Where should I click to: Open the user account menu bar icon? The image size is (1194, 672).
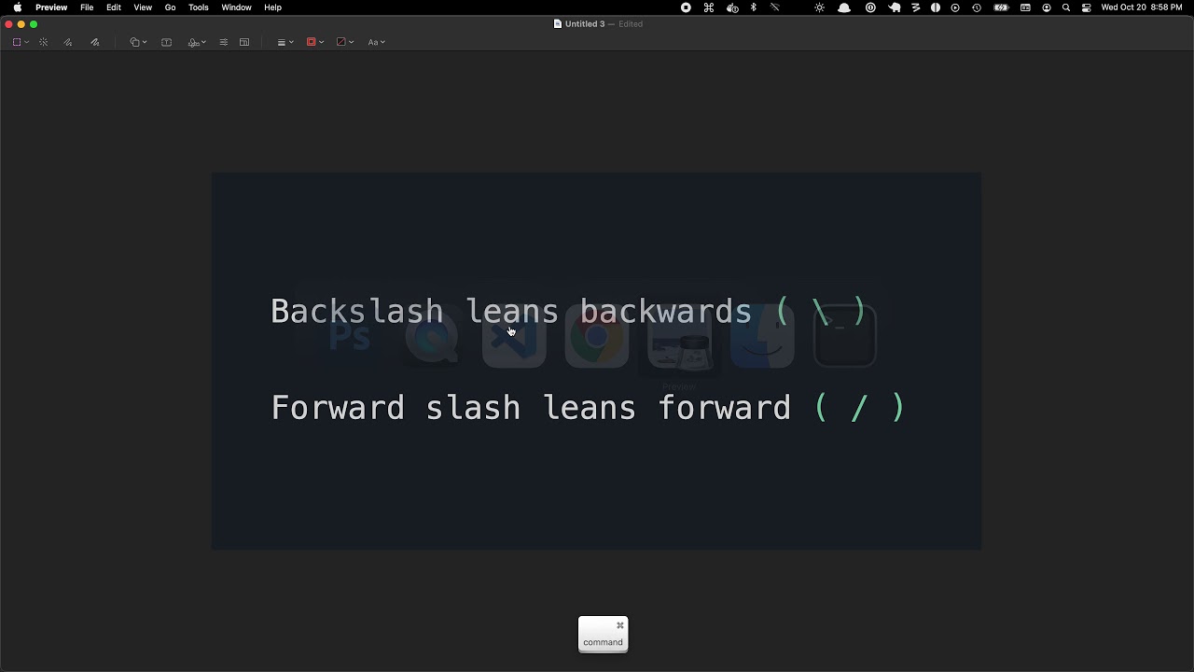pyautogui.click(x=1047, y=7)
